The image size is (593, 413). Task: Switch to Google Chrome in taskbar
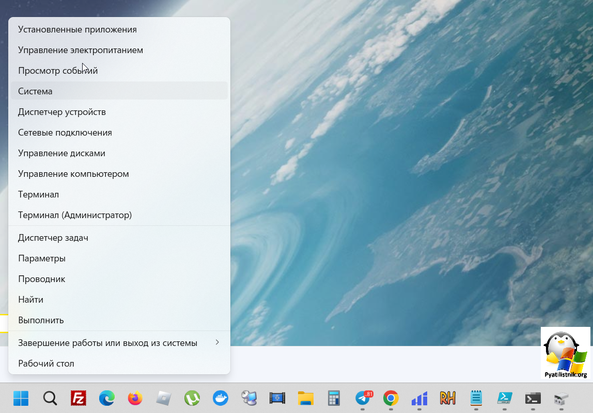(x=391, y=398)
